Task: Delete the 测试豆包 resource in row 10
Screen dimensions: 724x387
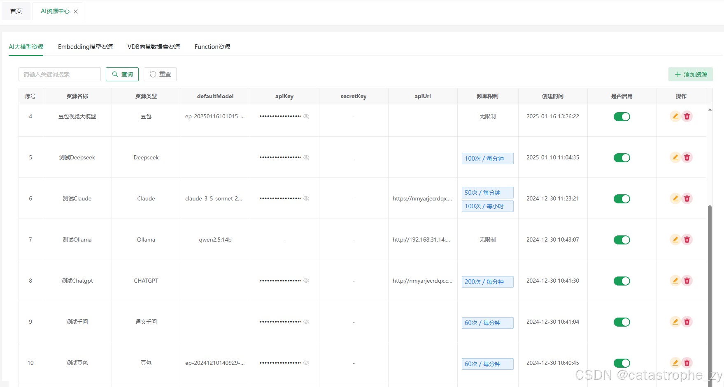Action: pyautogui.click(x=687, y=363)
